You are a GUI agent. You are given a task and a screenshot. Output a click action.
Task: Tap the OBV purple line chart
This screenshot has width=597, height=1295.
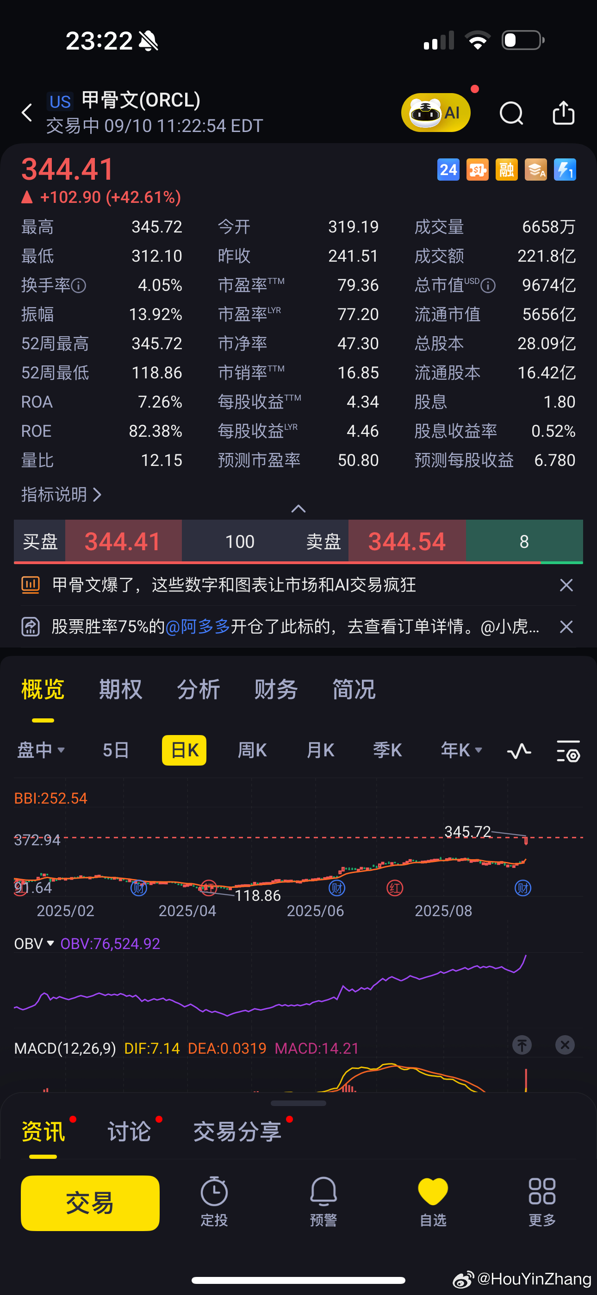pos(270,985)
